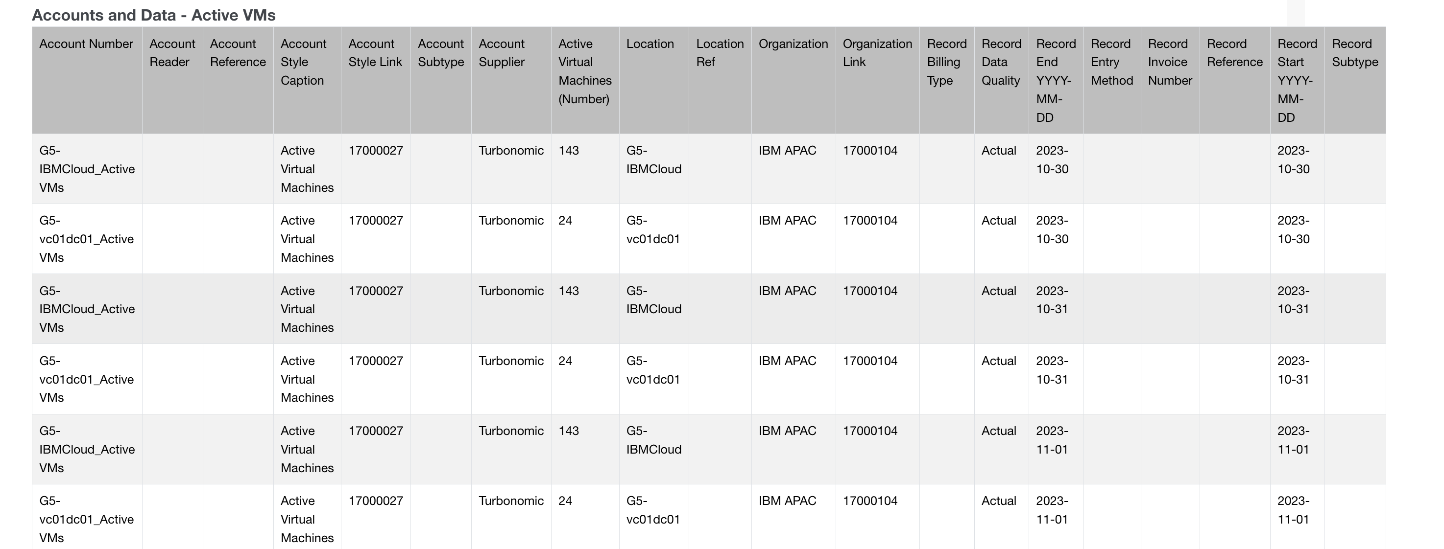Screen dimensions: 1444x549
Task: Click IBM APAC in the third row
Action: (x=787, y=291)
